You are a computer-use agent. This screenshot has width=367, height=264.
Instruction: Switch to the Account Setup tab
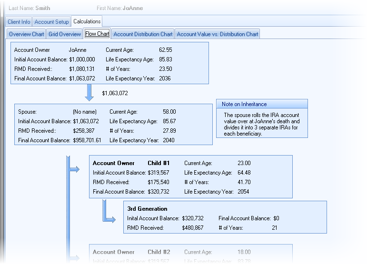click(51, 22)
